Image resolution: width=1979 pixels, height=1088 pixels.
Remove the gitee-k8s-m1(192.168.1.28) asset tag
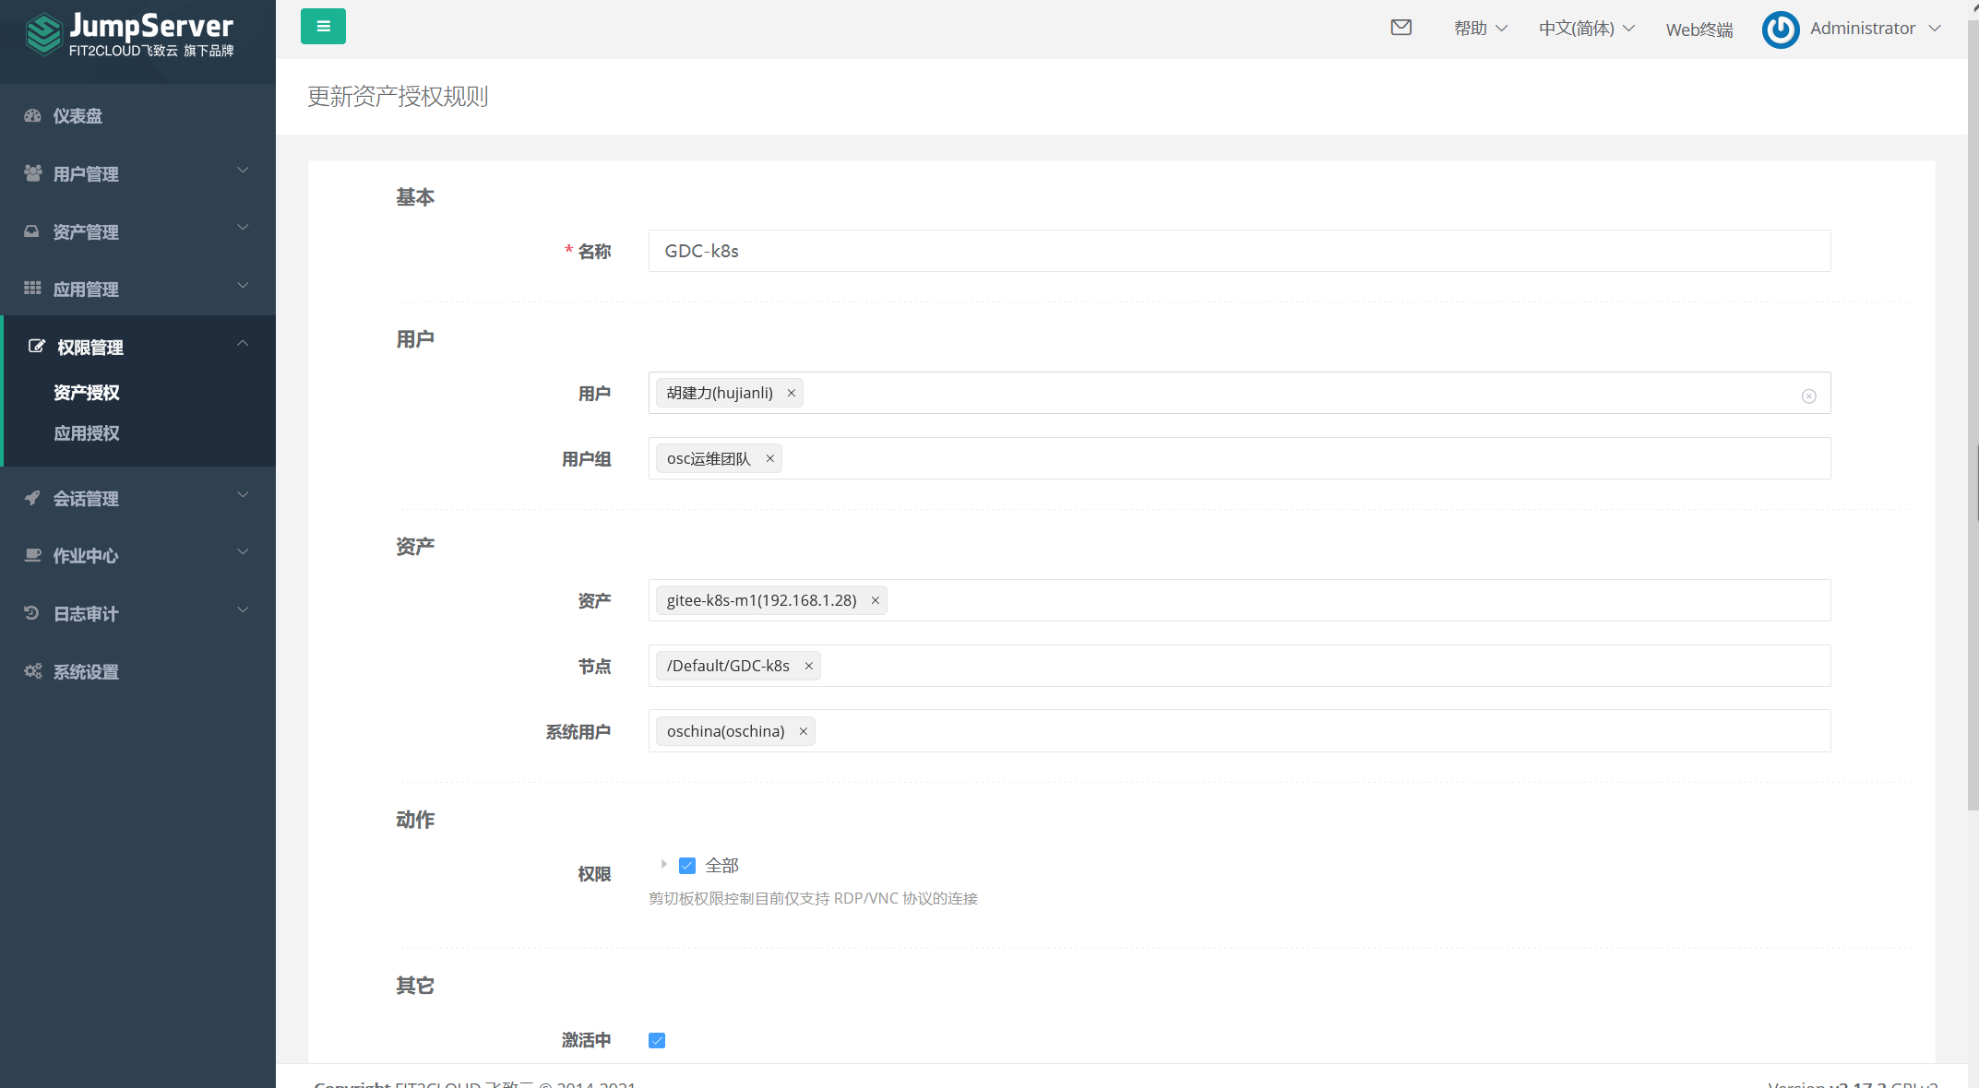(x=875, y=600)
